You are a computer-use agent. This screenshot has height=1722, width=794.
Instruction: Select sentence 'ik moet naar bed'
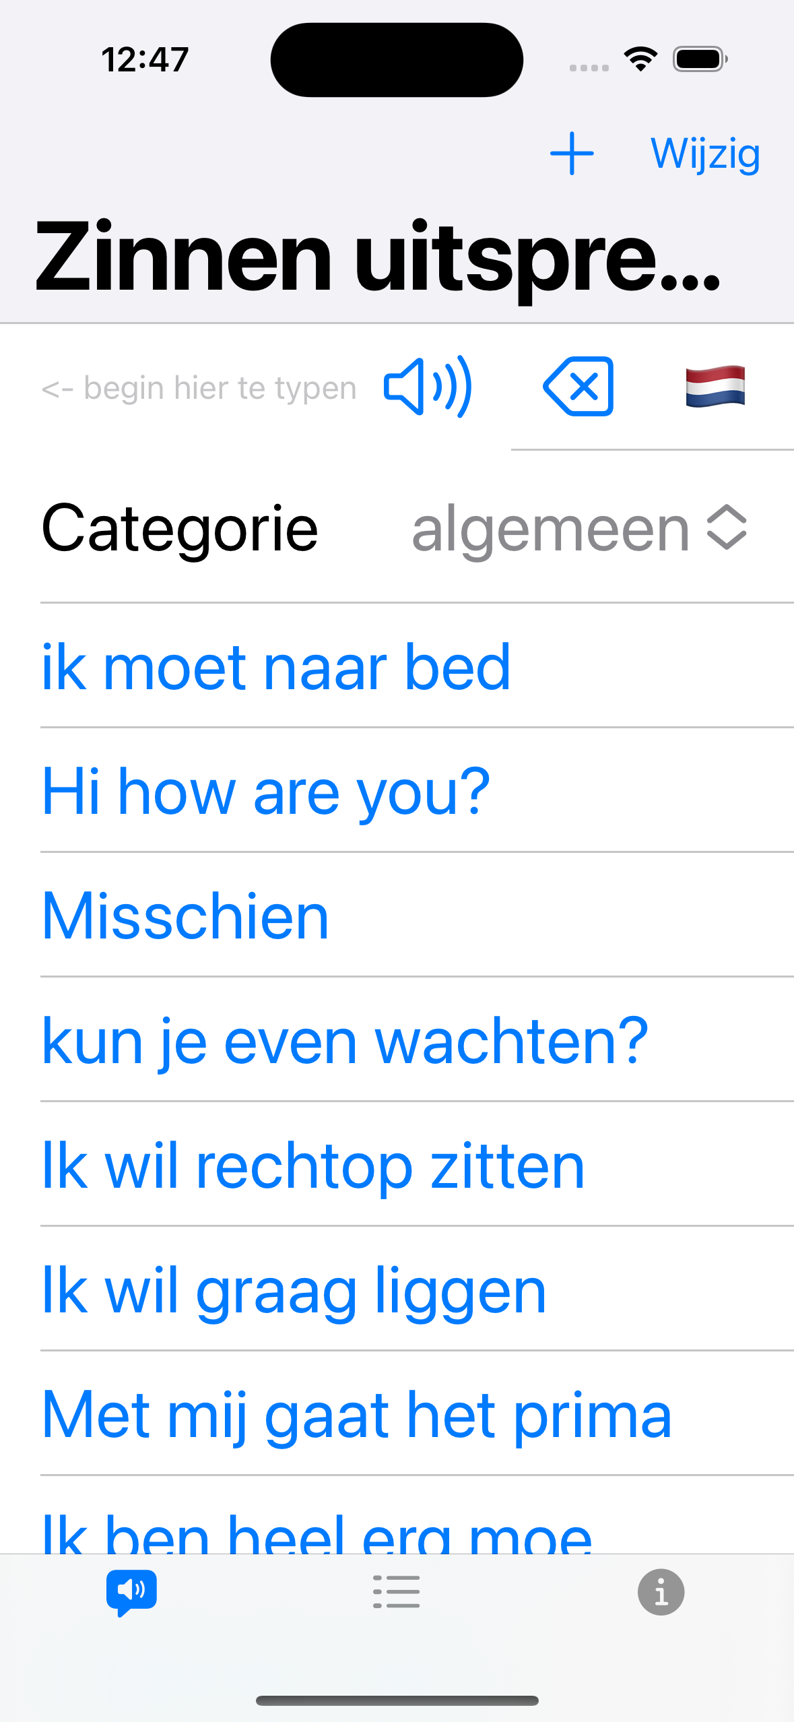pos(276,666)
